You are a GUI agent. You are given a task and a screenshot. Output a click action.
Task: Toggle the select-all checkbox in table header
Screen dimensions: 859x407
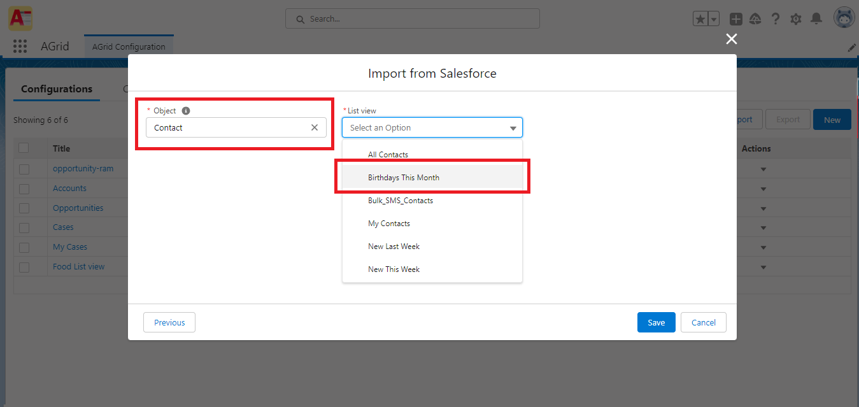pos(24,148)
